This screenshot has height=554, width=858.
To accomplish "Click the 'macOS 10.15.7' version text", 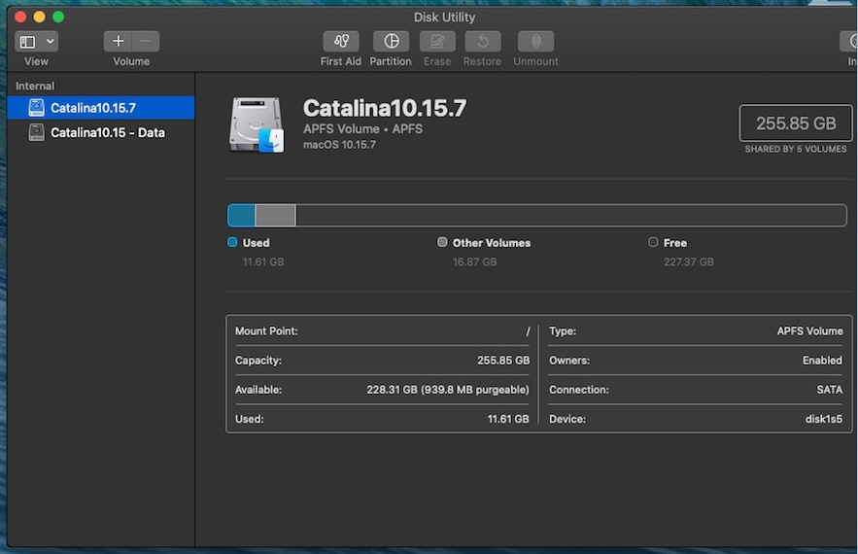I will pos(339,145).
